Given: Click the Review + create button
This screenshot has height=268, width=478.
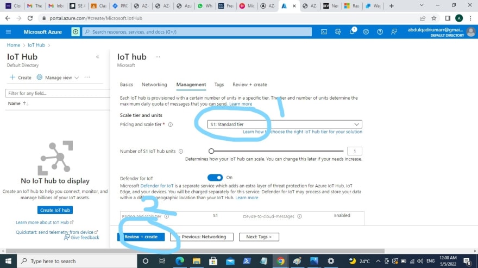Looking at the screenshot, I should tap(141, 237).
